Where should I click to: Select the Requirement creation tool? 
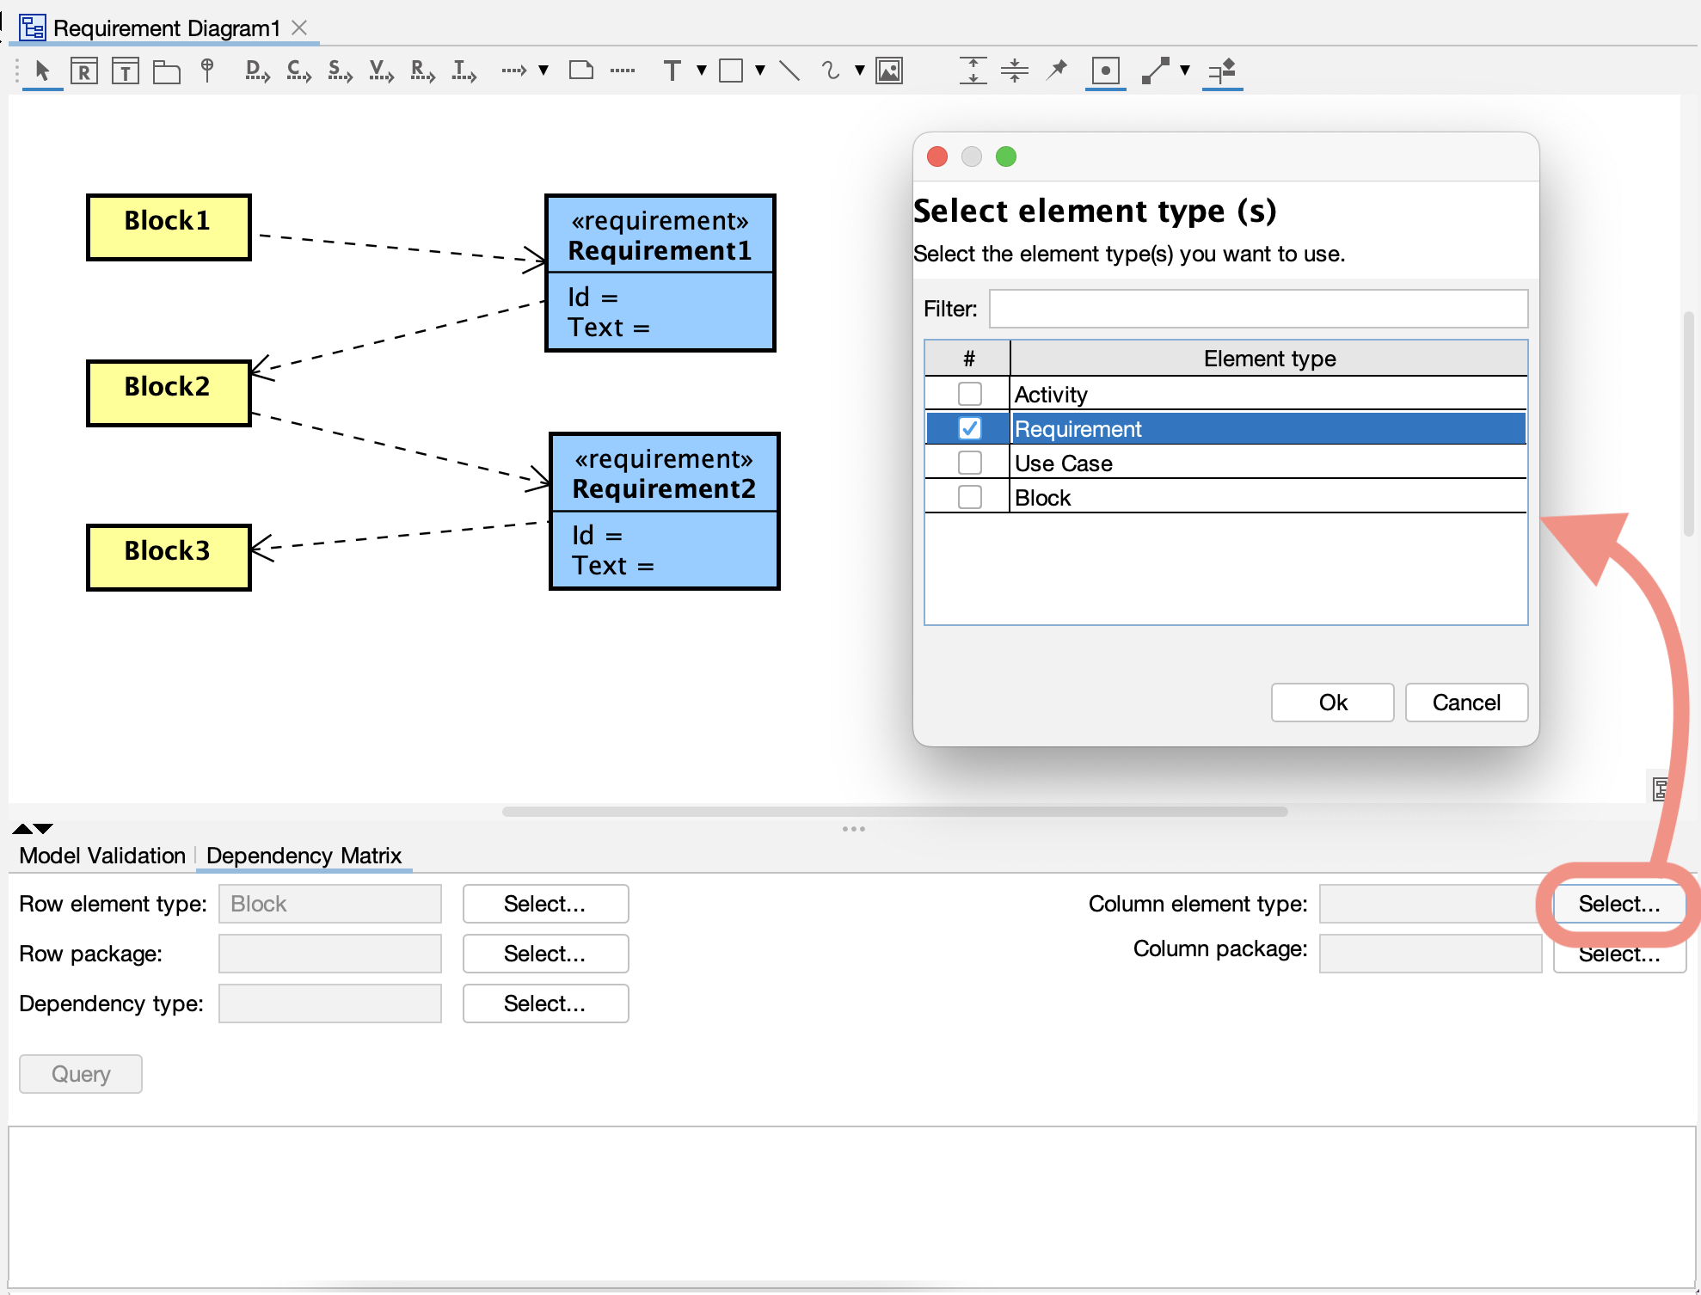[83, 71]
